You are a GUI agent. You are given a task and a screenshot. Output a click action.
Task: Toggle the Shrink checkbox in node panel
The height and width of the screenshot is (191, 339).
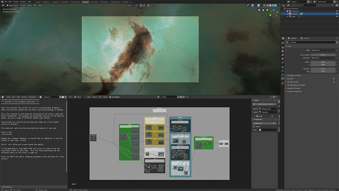click(x=254, y=127)
